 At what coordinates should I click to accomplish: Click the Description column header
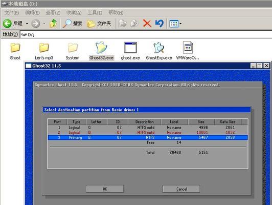[145, 121]
